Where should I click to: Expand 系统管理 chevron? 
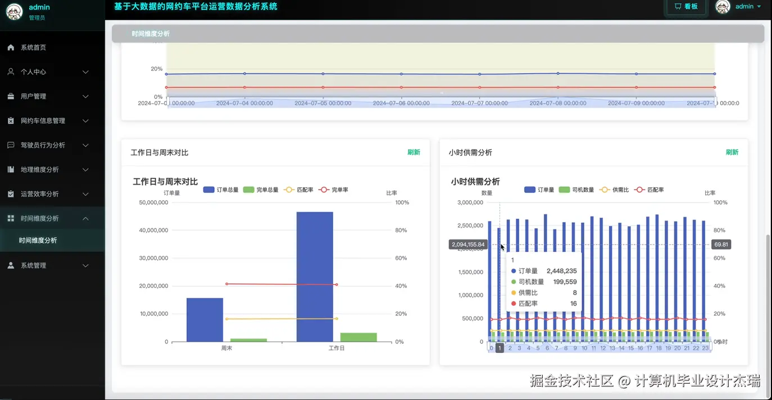pyautogui.click(x=85, y=265)
